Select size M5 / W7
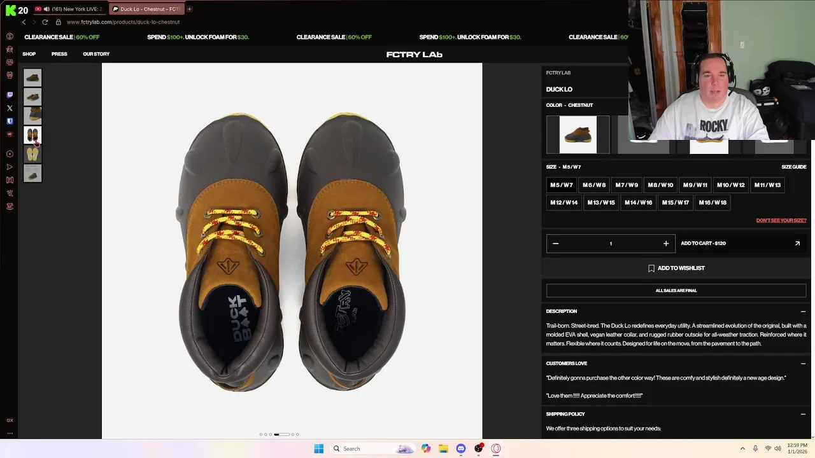 click(562, 185)
